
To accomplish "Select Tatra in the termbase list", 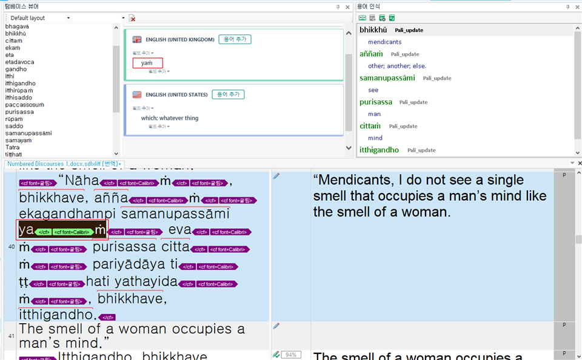I will 12,148.
